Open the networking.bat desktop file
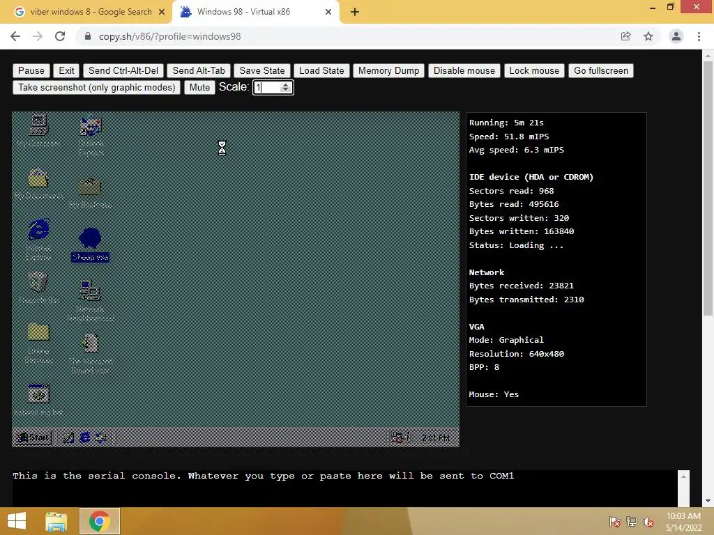Viewport: 714px width, 535px height. tap(38, 400)
